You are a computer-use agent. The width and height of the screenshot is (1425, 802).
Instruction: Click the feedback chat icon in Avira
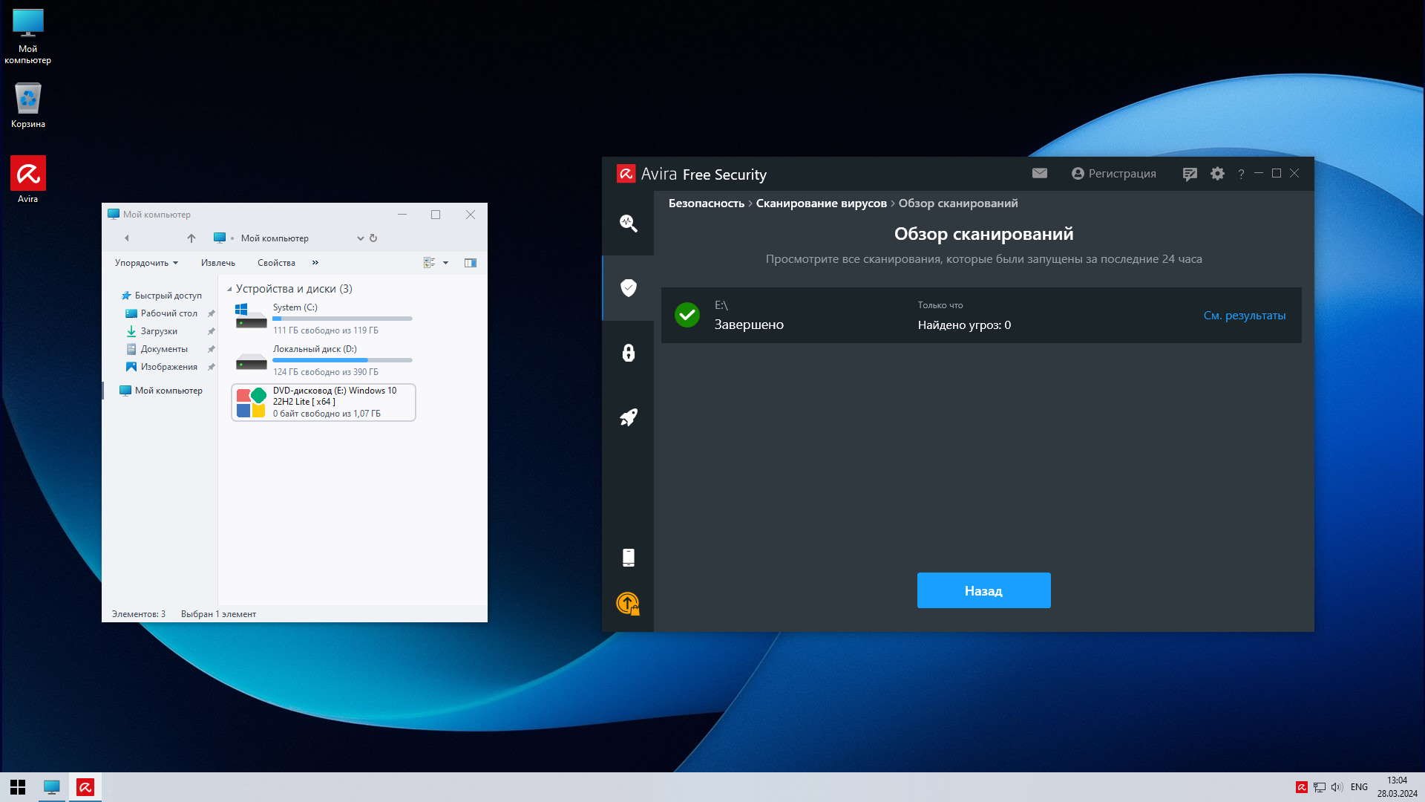pos(1190,174)
